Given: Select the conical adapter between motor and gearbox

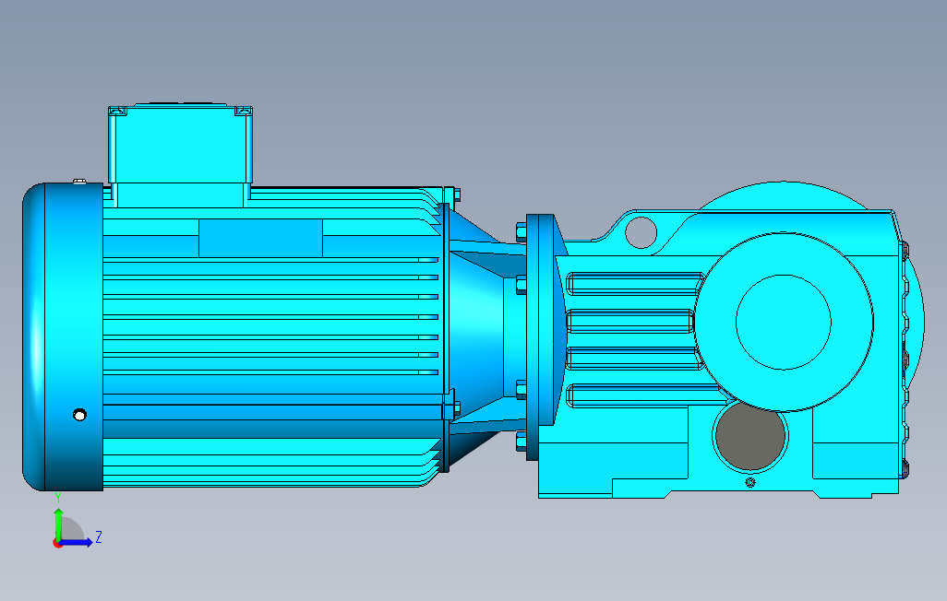Looking at the screenshot, I should point(477,338).
